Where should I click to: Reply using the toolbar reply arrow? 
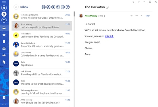[58, 7]
